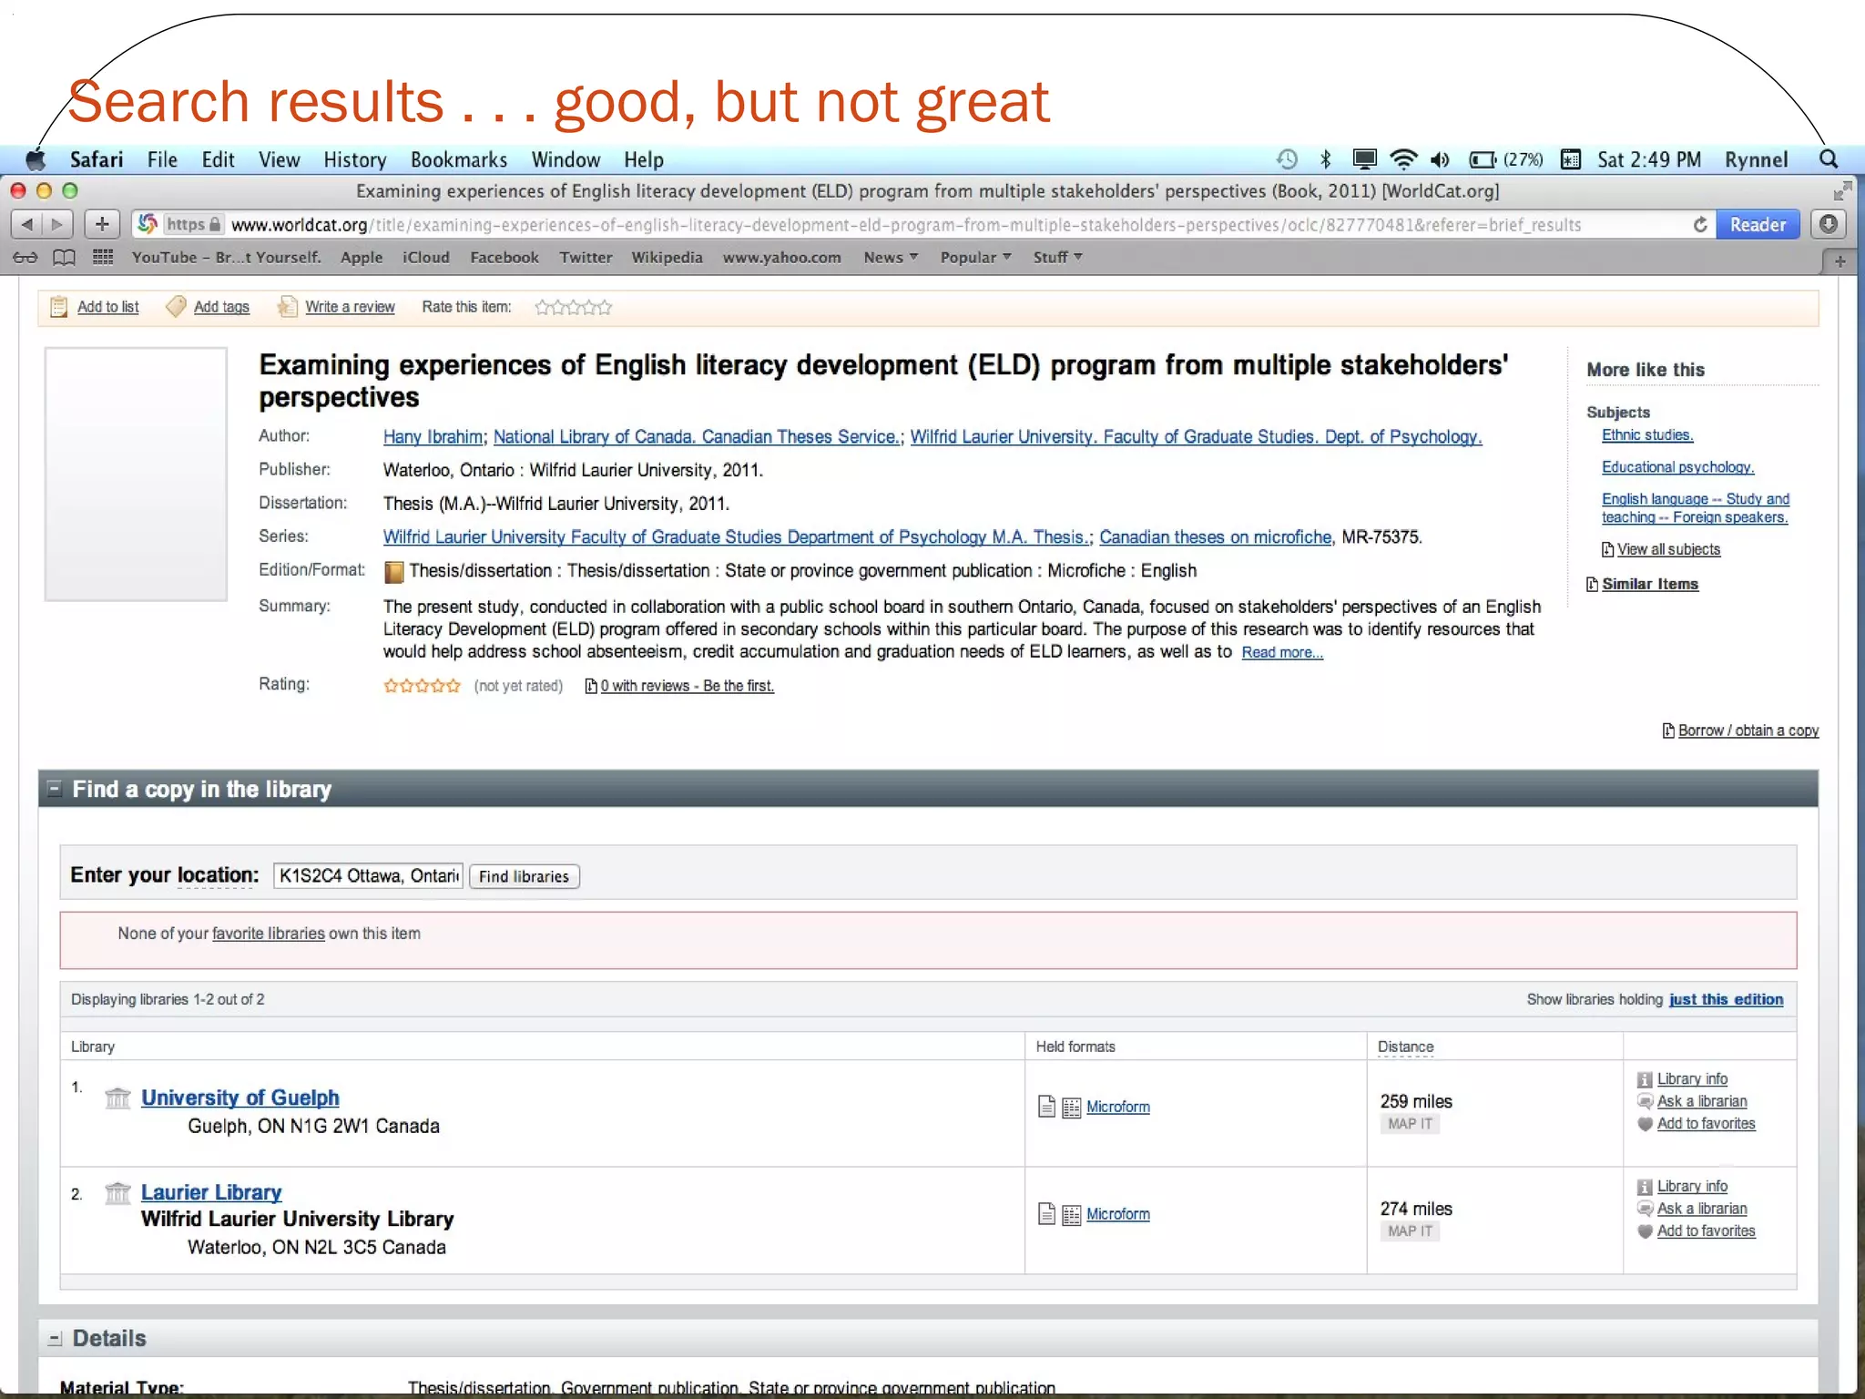Click just this edition link
The height and width of the screenshot is (1399, 1865).
(x=1726, y=999)
